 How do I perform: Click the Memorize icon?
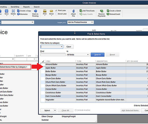point(18,14)
